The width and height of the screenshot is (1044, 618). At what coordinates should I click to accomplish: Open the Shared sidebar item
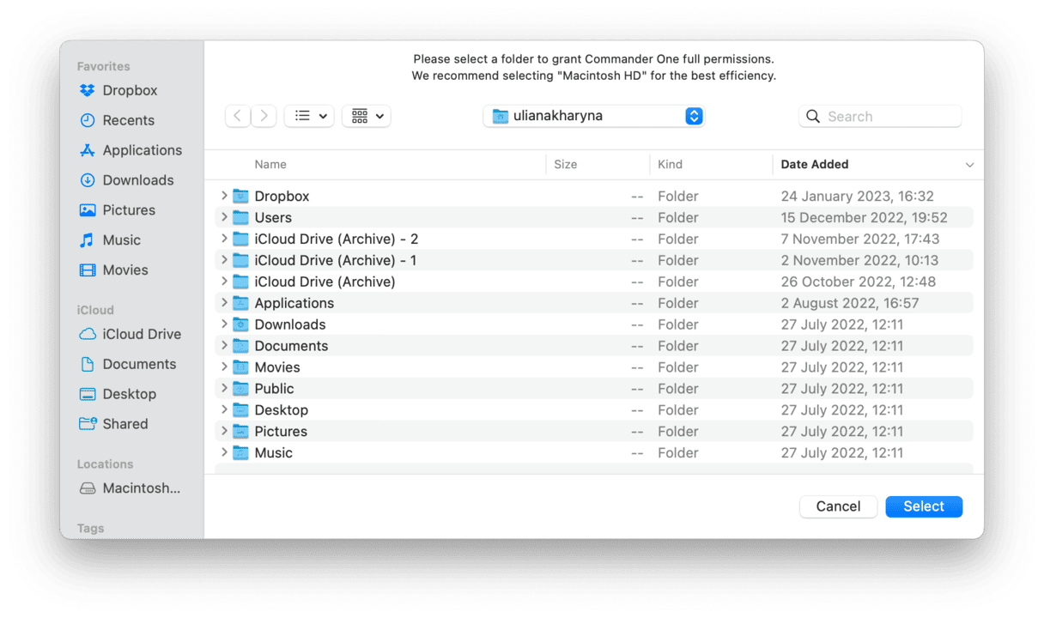pos(113,424)
